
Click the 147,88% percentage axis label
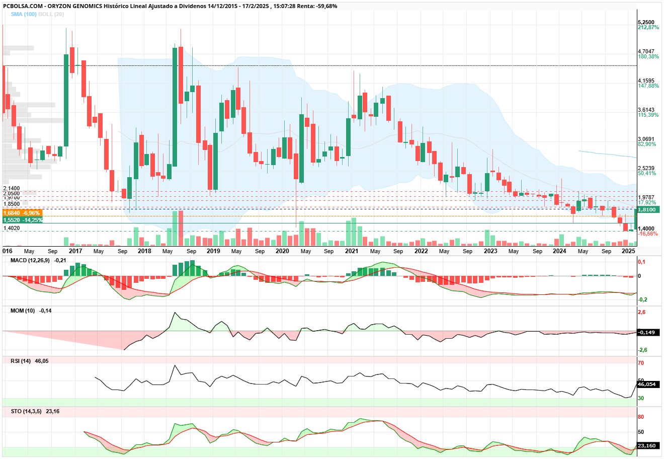648,86
